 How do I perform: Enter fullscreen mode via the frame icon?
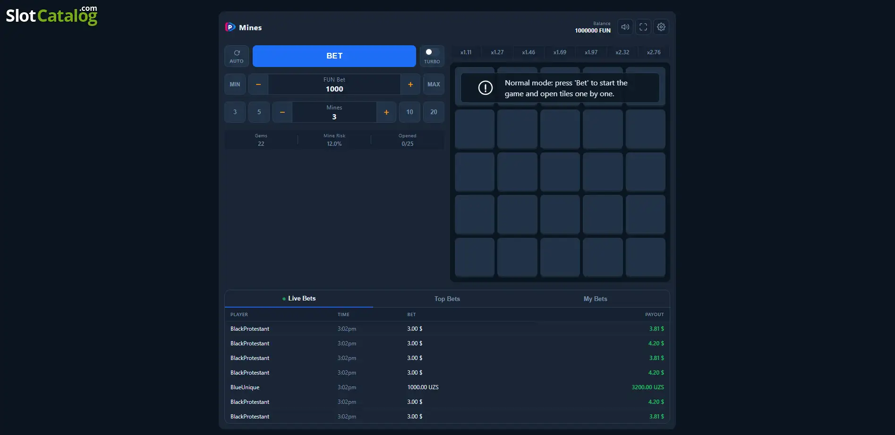pyautogui.click(x=643, y=27)
